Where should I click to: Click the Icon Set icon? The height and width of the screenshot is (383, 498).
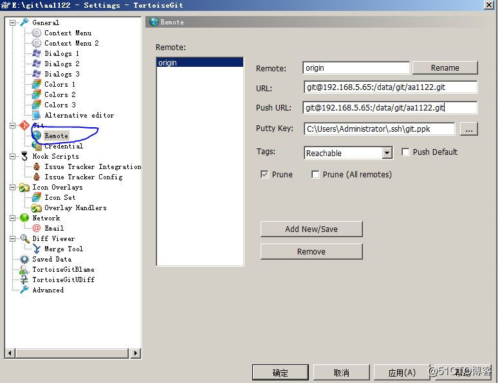click(37, 197)
